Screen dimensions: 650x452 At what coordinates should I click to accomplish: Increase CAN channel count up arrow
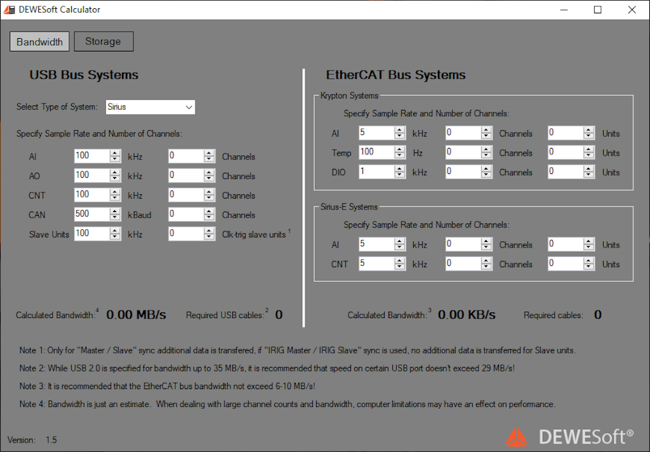point(209,211)
